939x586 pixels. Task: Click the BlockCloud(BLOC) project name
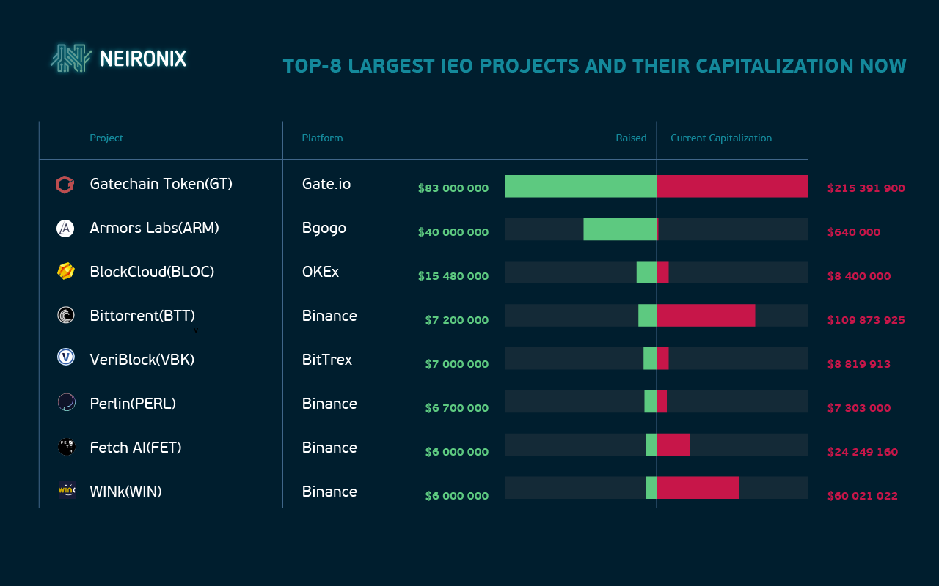152,272
